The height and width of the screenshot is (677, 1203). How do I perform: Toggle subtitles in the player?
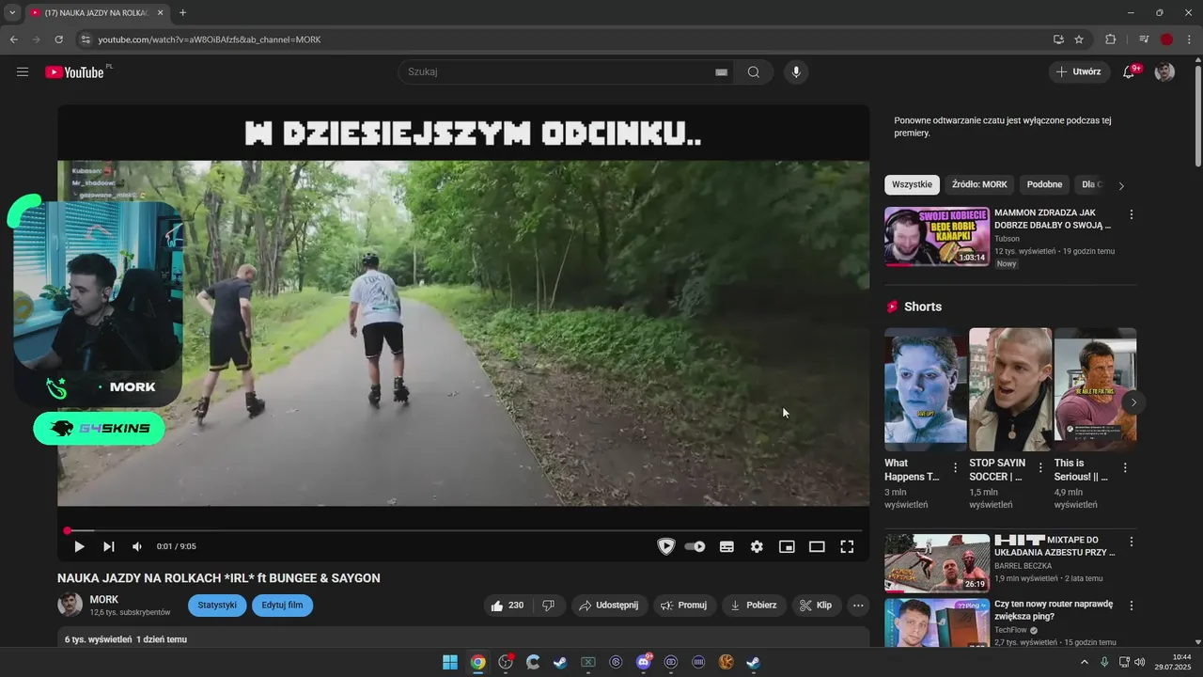(726, 546)
